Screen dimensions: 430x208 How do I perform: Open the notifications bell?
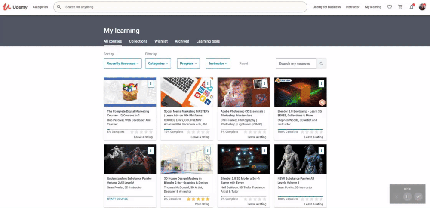412,7
